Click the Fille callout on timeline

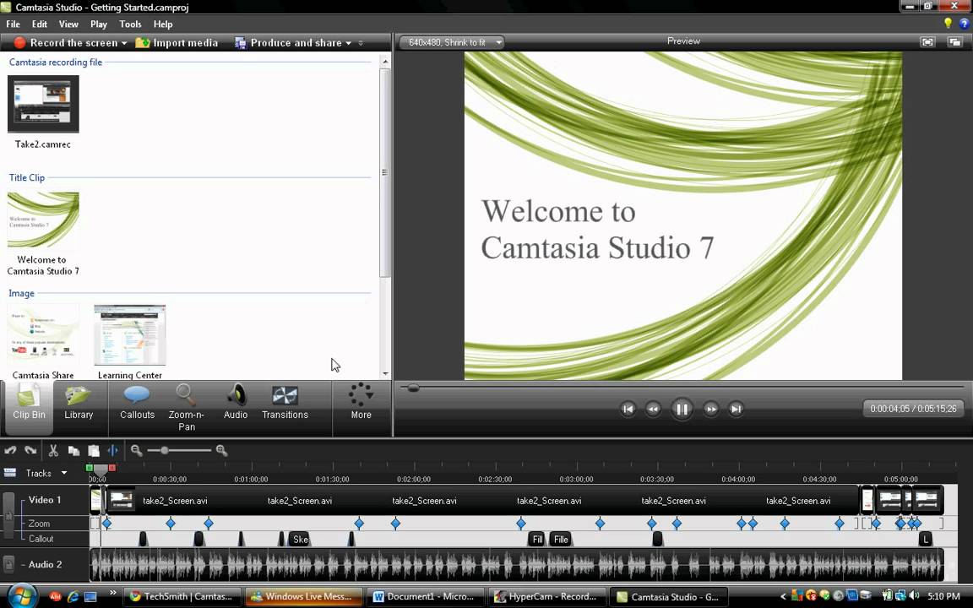pos(561,539)
